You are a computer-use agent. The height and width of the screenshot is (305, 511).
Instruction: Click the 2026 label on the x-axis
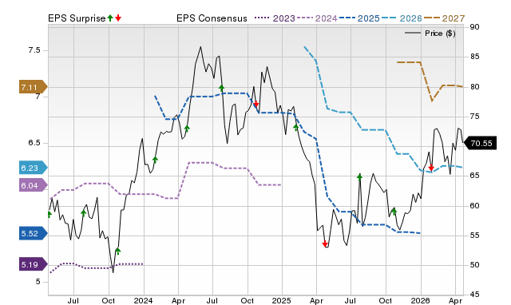(421, 300)
